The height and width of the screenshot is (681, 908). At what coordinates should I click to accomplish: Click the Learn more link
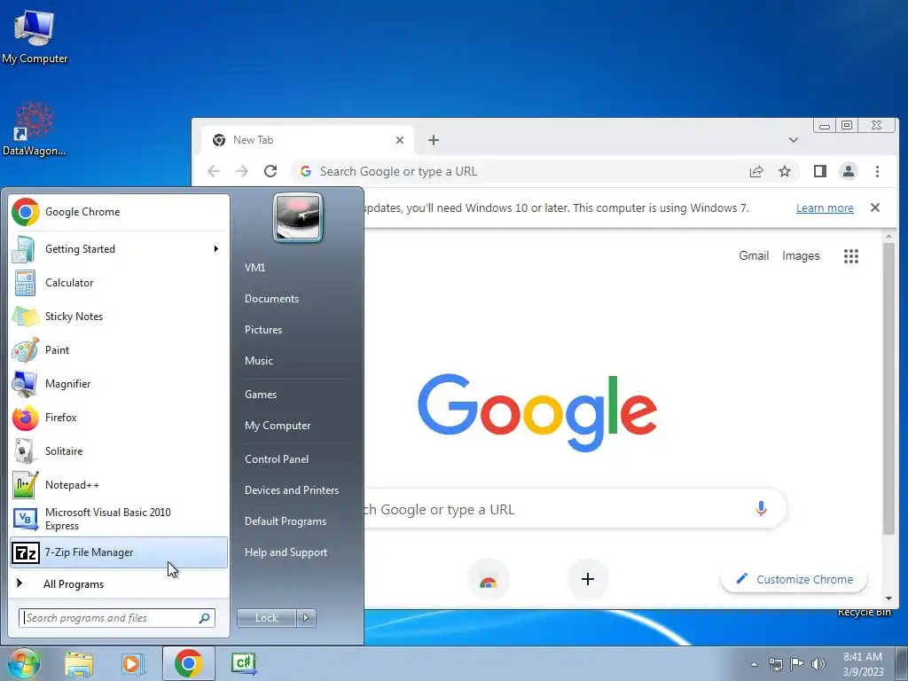(x=825, y=207)
